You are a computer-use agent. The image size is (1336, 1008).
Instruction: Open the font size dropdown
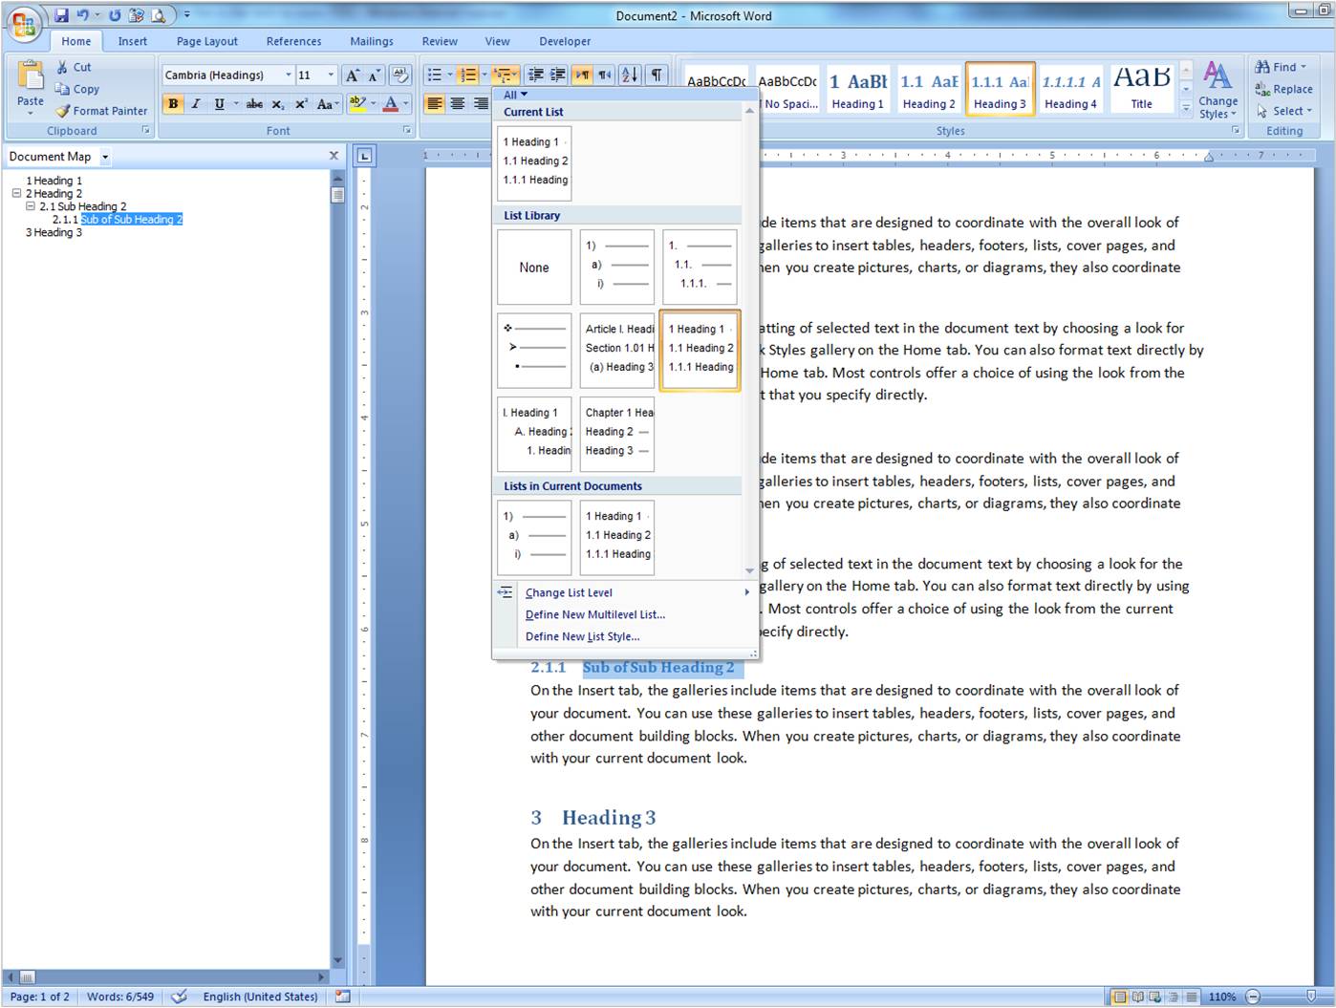[x=331, y=75]
